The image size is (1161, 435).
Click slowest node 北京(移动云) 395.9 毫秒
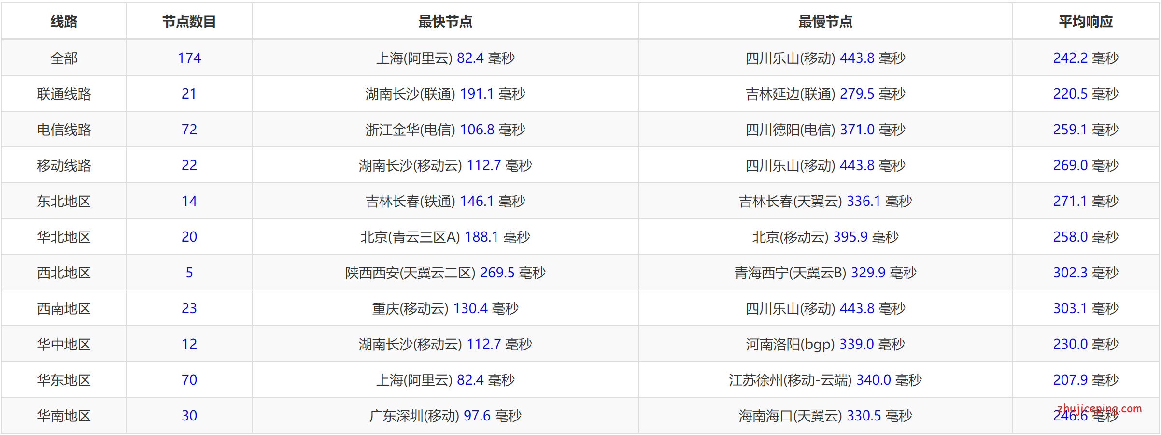coord(825,237)
